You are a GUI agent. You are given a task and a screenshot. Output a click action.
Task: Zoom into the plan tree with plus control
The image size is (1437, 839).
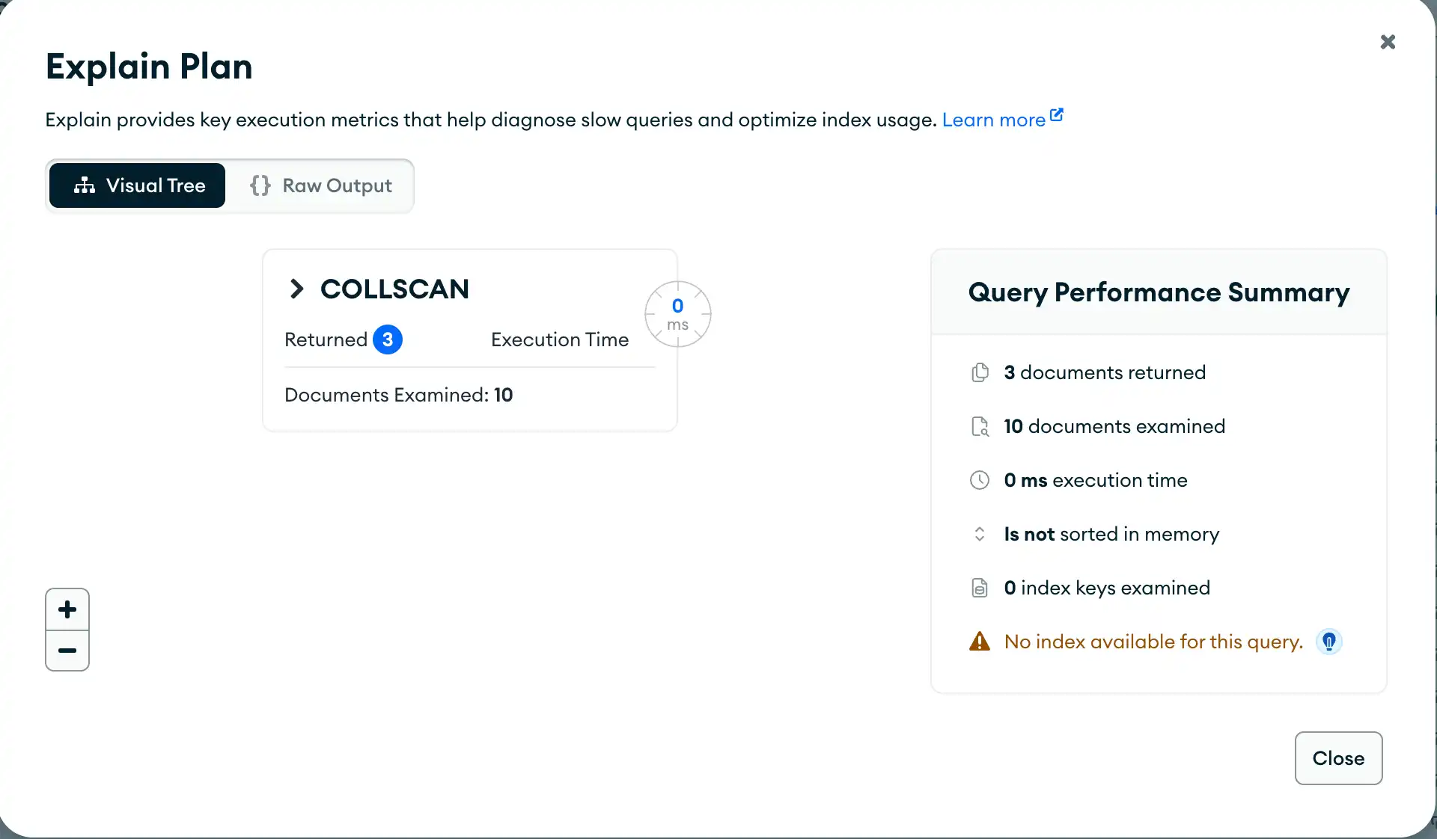pyautogui.click(x=67, y=609)
